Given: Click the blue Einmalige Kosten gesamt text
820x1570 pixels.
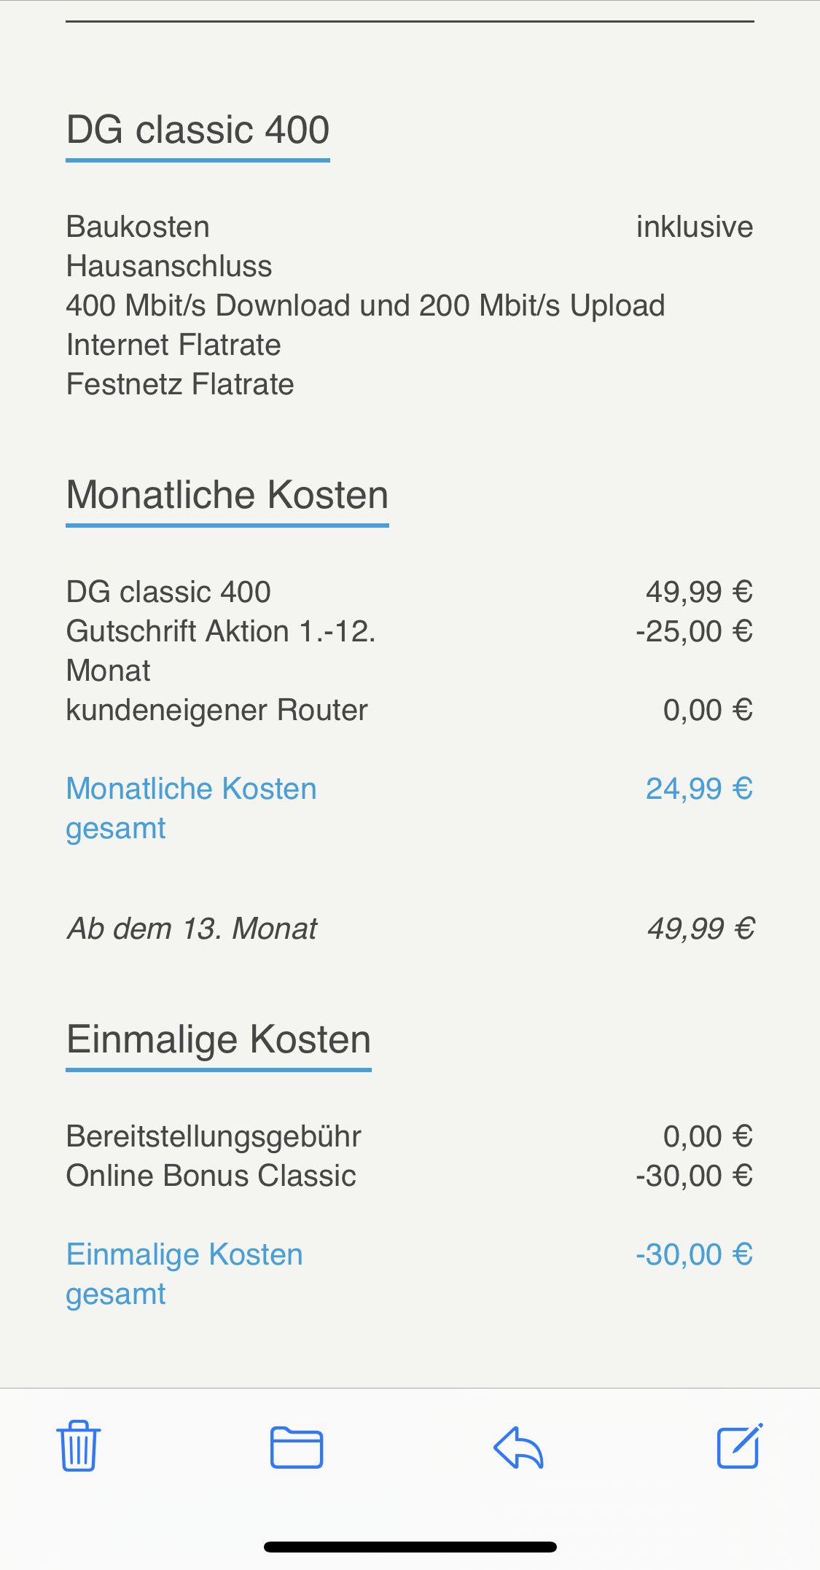Looking at the screenshot, I should click(184, 1274).
